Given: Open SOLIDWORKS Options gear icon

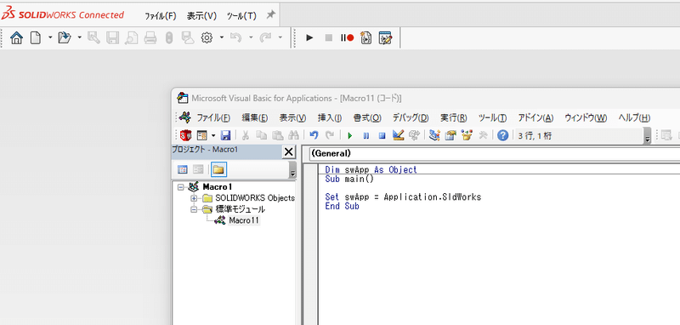Looking at the screenshot, I should [207, 38].
